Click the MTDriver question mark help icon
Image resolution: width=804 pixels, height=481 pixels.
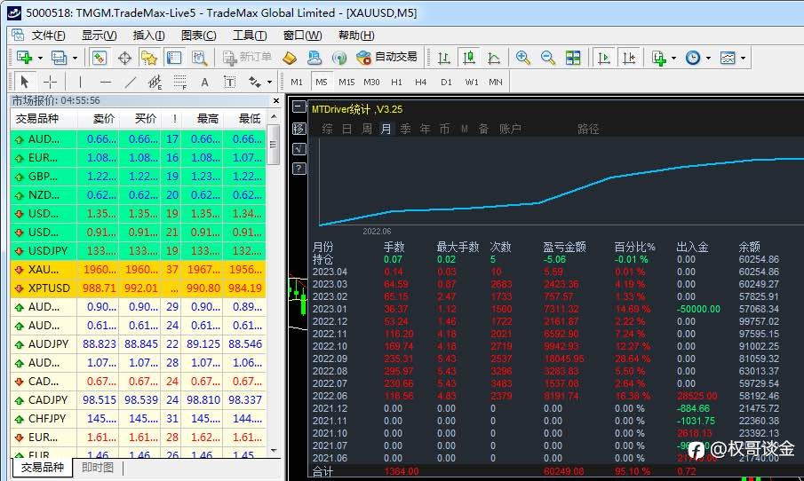[x=299, y=169]
